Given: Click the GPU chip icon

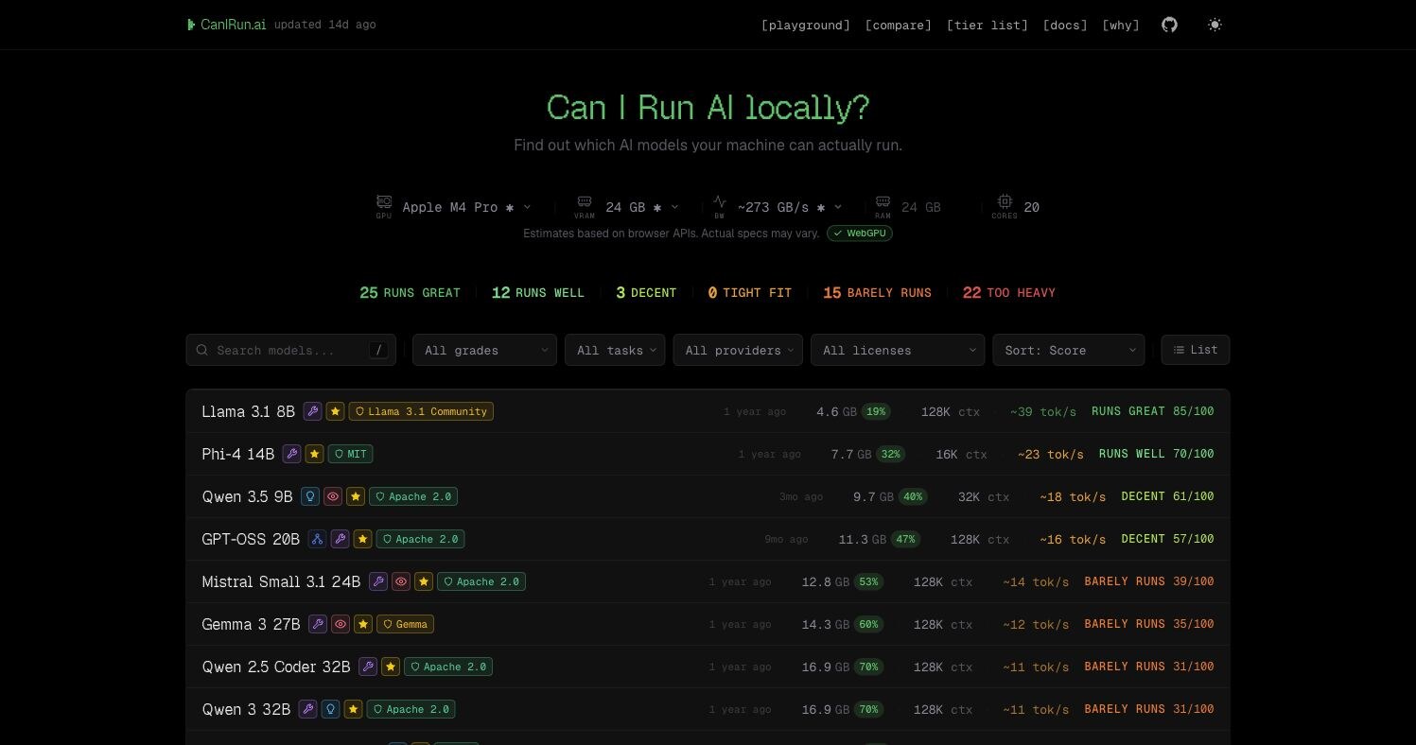Looking at the screenshot, I should [x=384, y=202].
